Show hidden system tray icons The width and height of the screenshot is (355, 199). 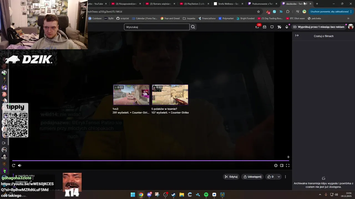pyautogui.click(x=320, y=195)
